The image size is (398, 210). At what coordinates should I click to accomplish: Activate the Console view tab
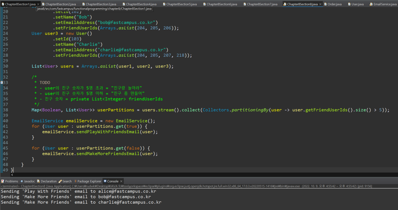tap(113, 181)
